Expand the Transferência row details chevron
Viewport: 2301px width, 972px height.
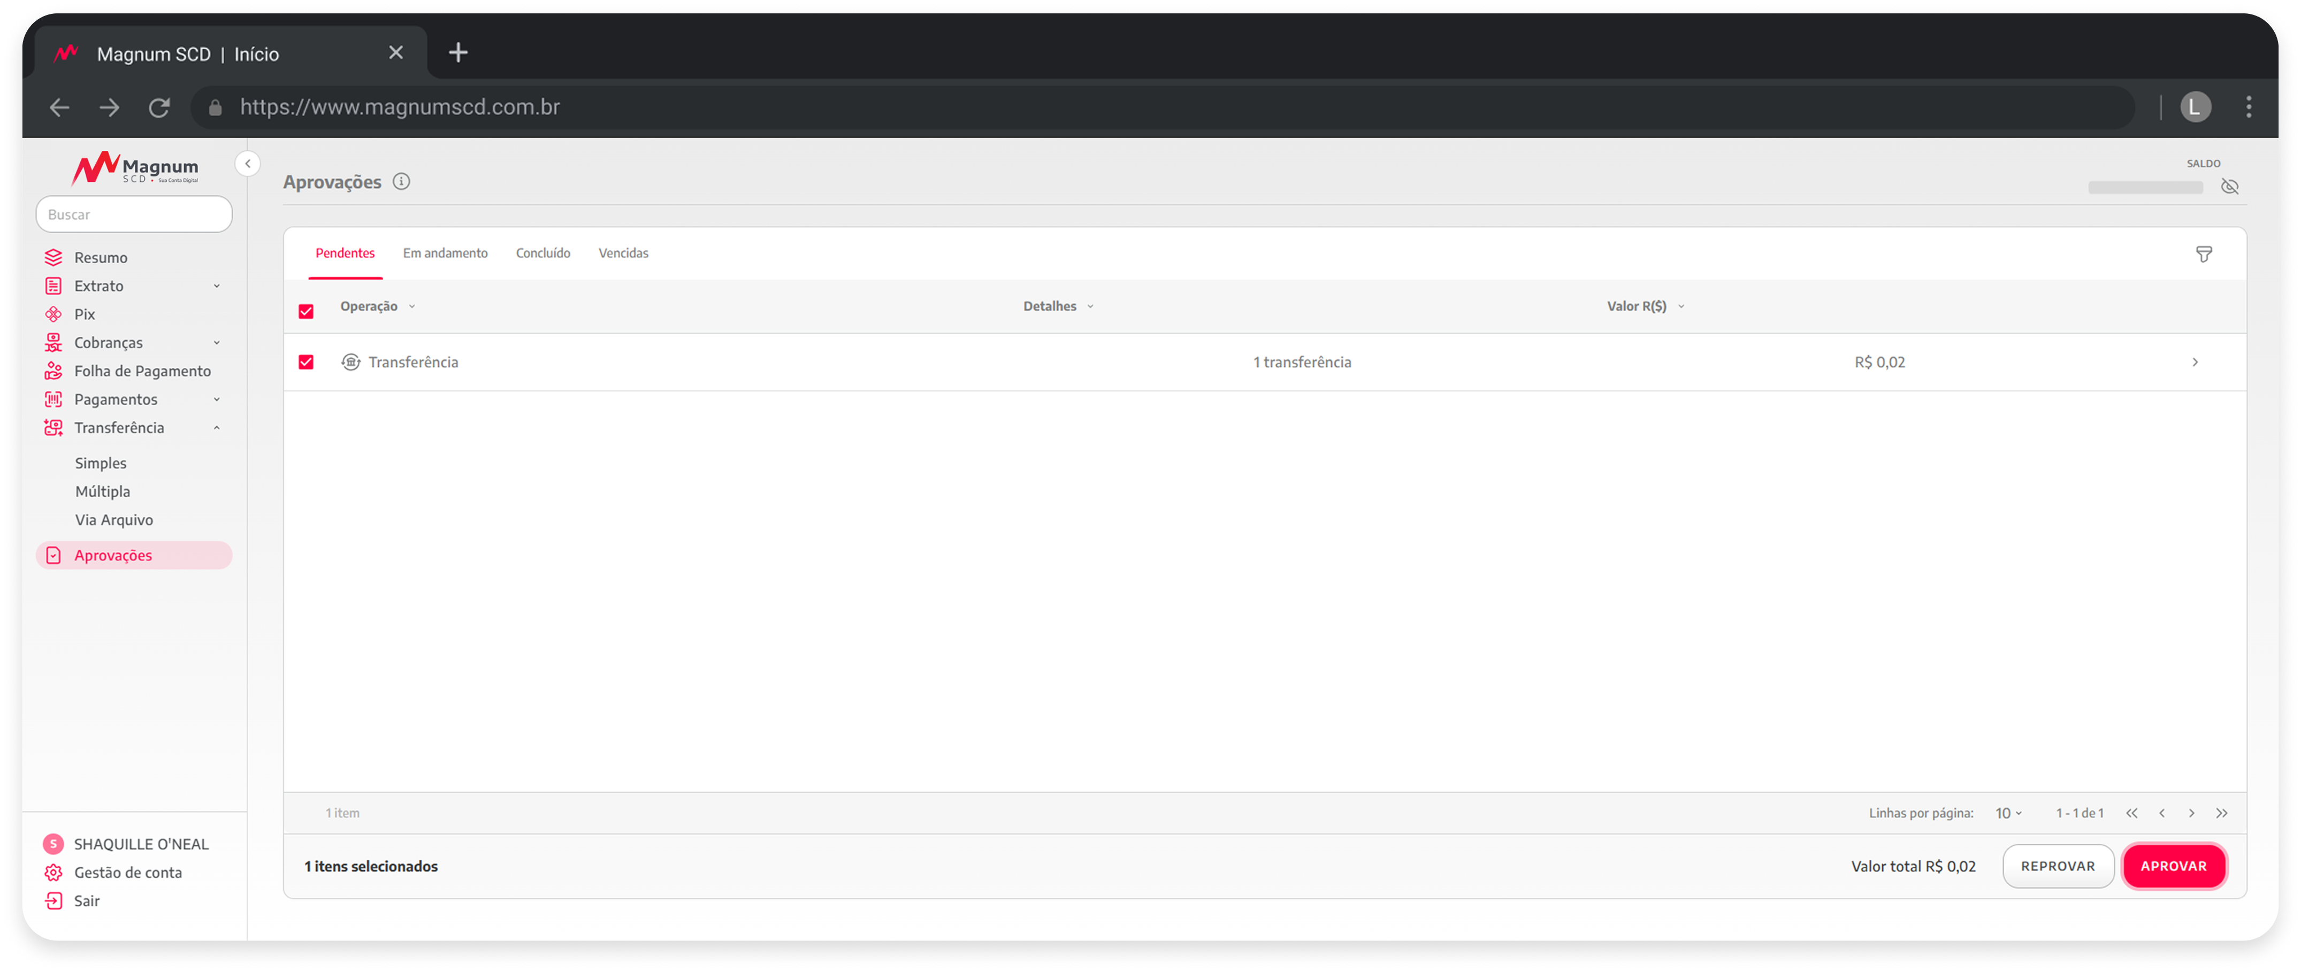click(x=2195, y=362)
